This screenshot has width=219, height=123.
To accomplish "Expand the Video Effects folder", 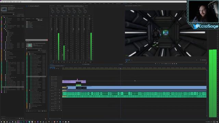I will point(26,26).
